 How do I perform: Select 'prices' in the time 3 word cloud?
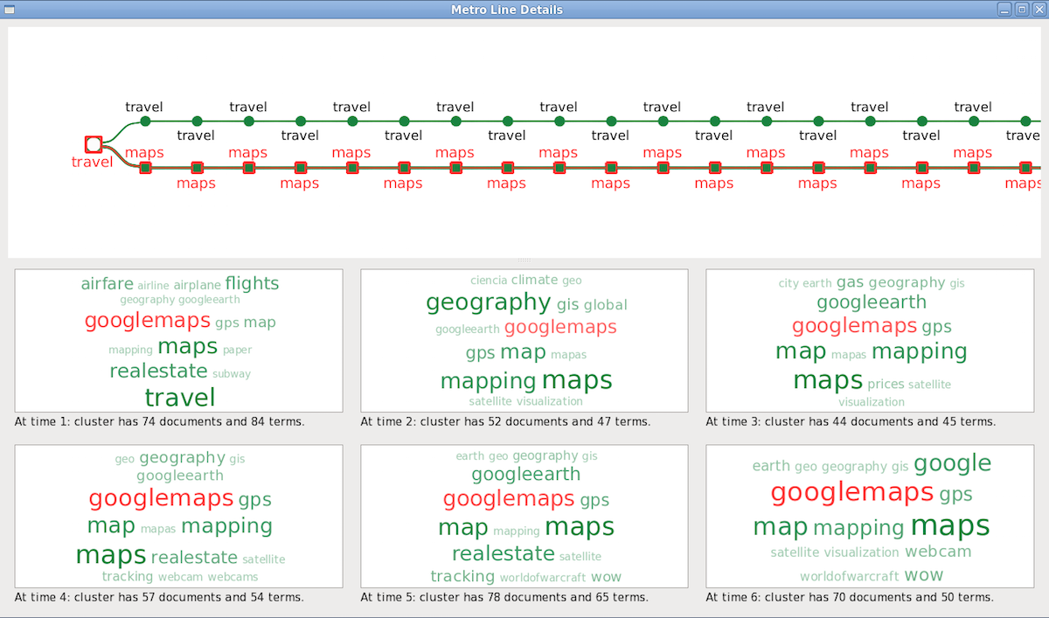tap(886, 385)
